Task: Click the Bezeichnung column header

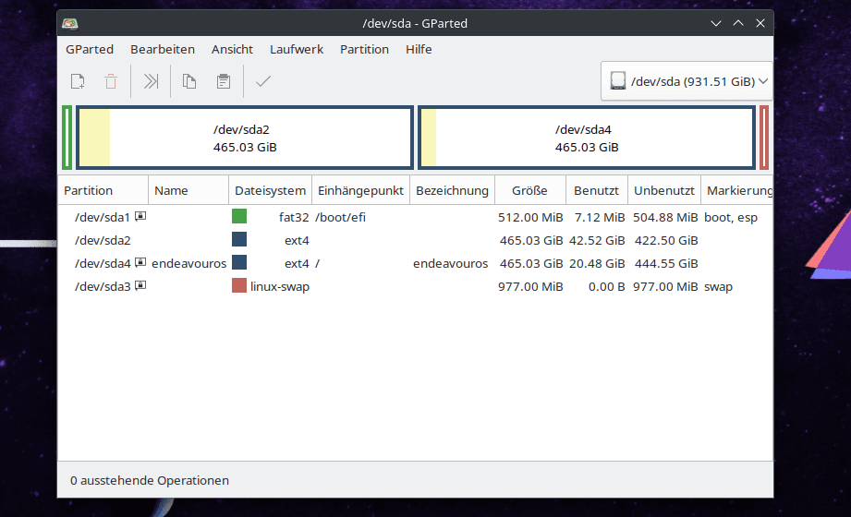Action: coord(452,190)
